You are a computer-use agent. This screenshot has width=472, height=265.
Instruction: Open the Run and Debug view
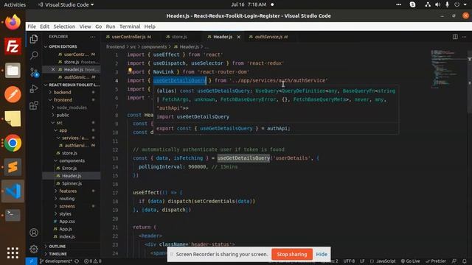34,88
